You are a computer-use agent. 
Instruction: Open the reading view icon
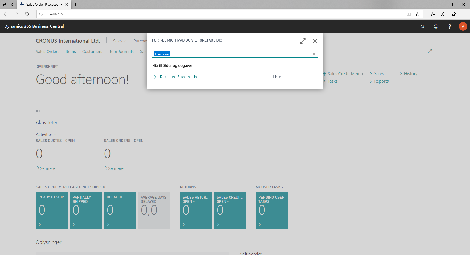click(408, 14)
